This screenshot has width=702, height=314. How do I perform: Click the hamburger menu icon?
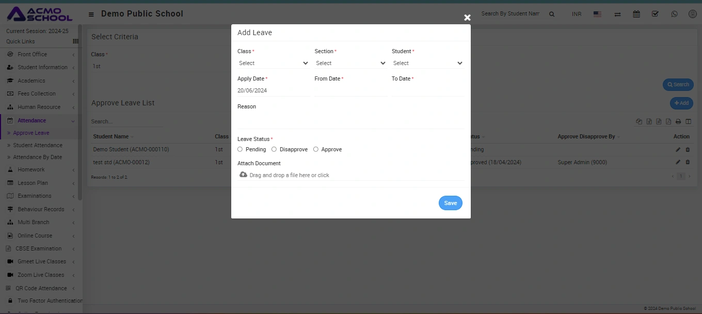tap(91, 14)
